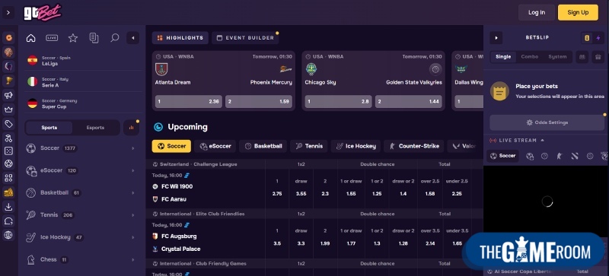Viewport: 609px width, 276px height.
Task: Select the eSoccer upcoming filter
Action: (x=215, y=146)
